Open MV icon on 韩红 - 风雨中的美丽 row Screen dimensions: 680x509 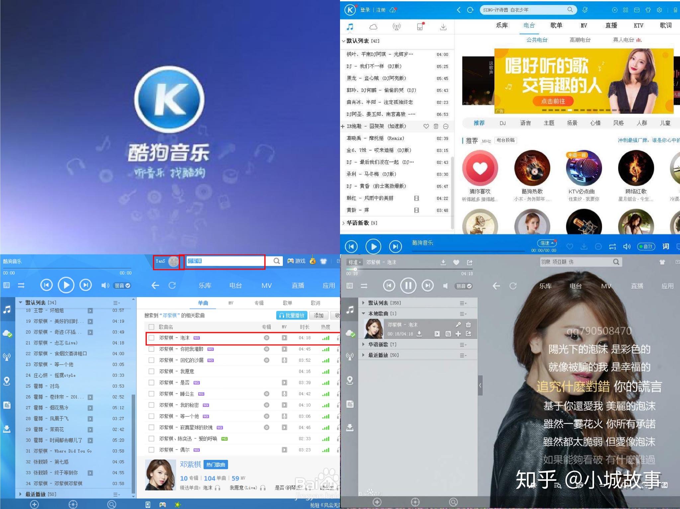point(416,198)
